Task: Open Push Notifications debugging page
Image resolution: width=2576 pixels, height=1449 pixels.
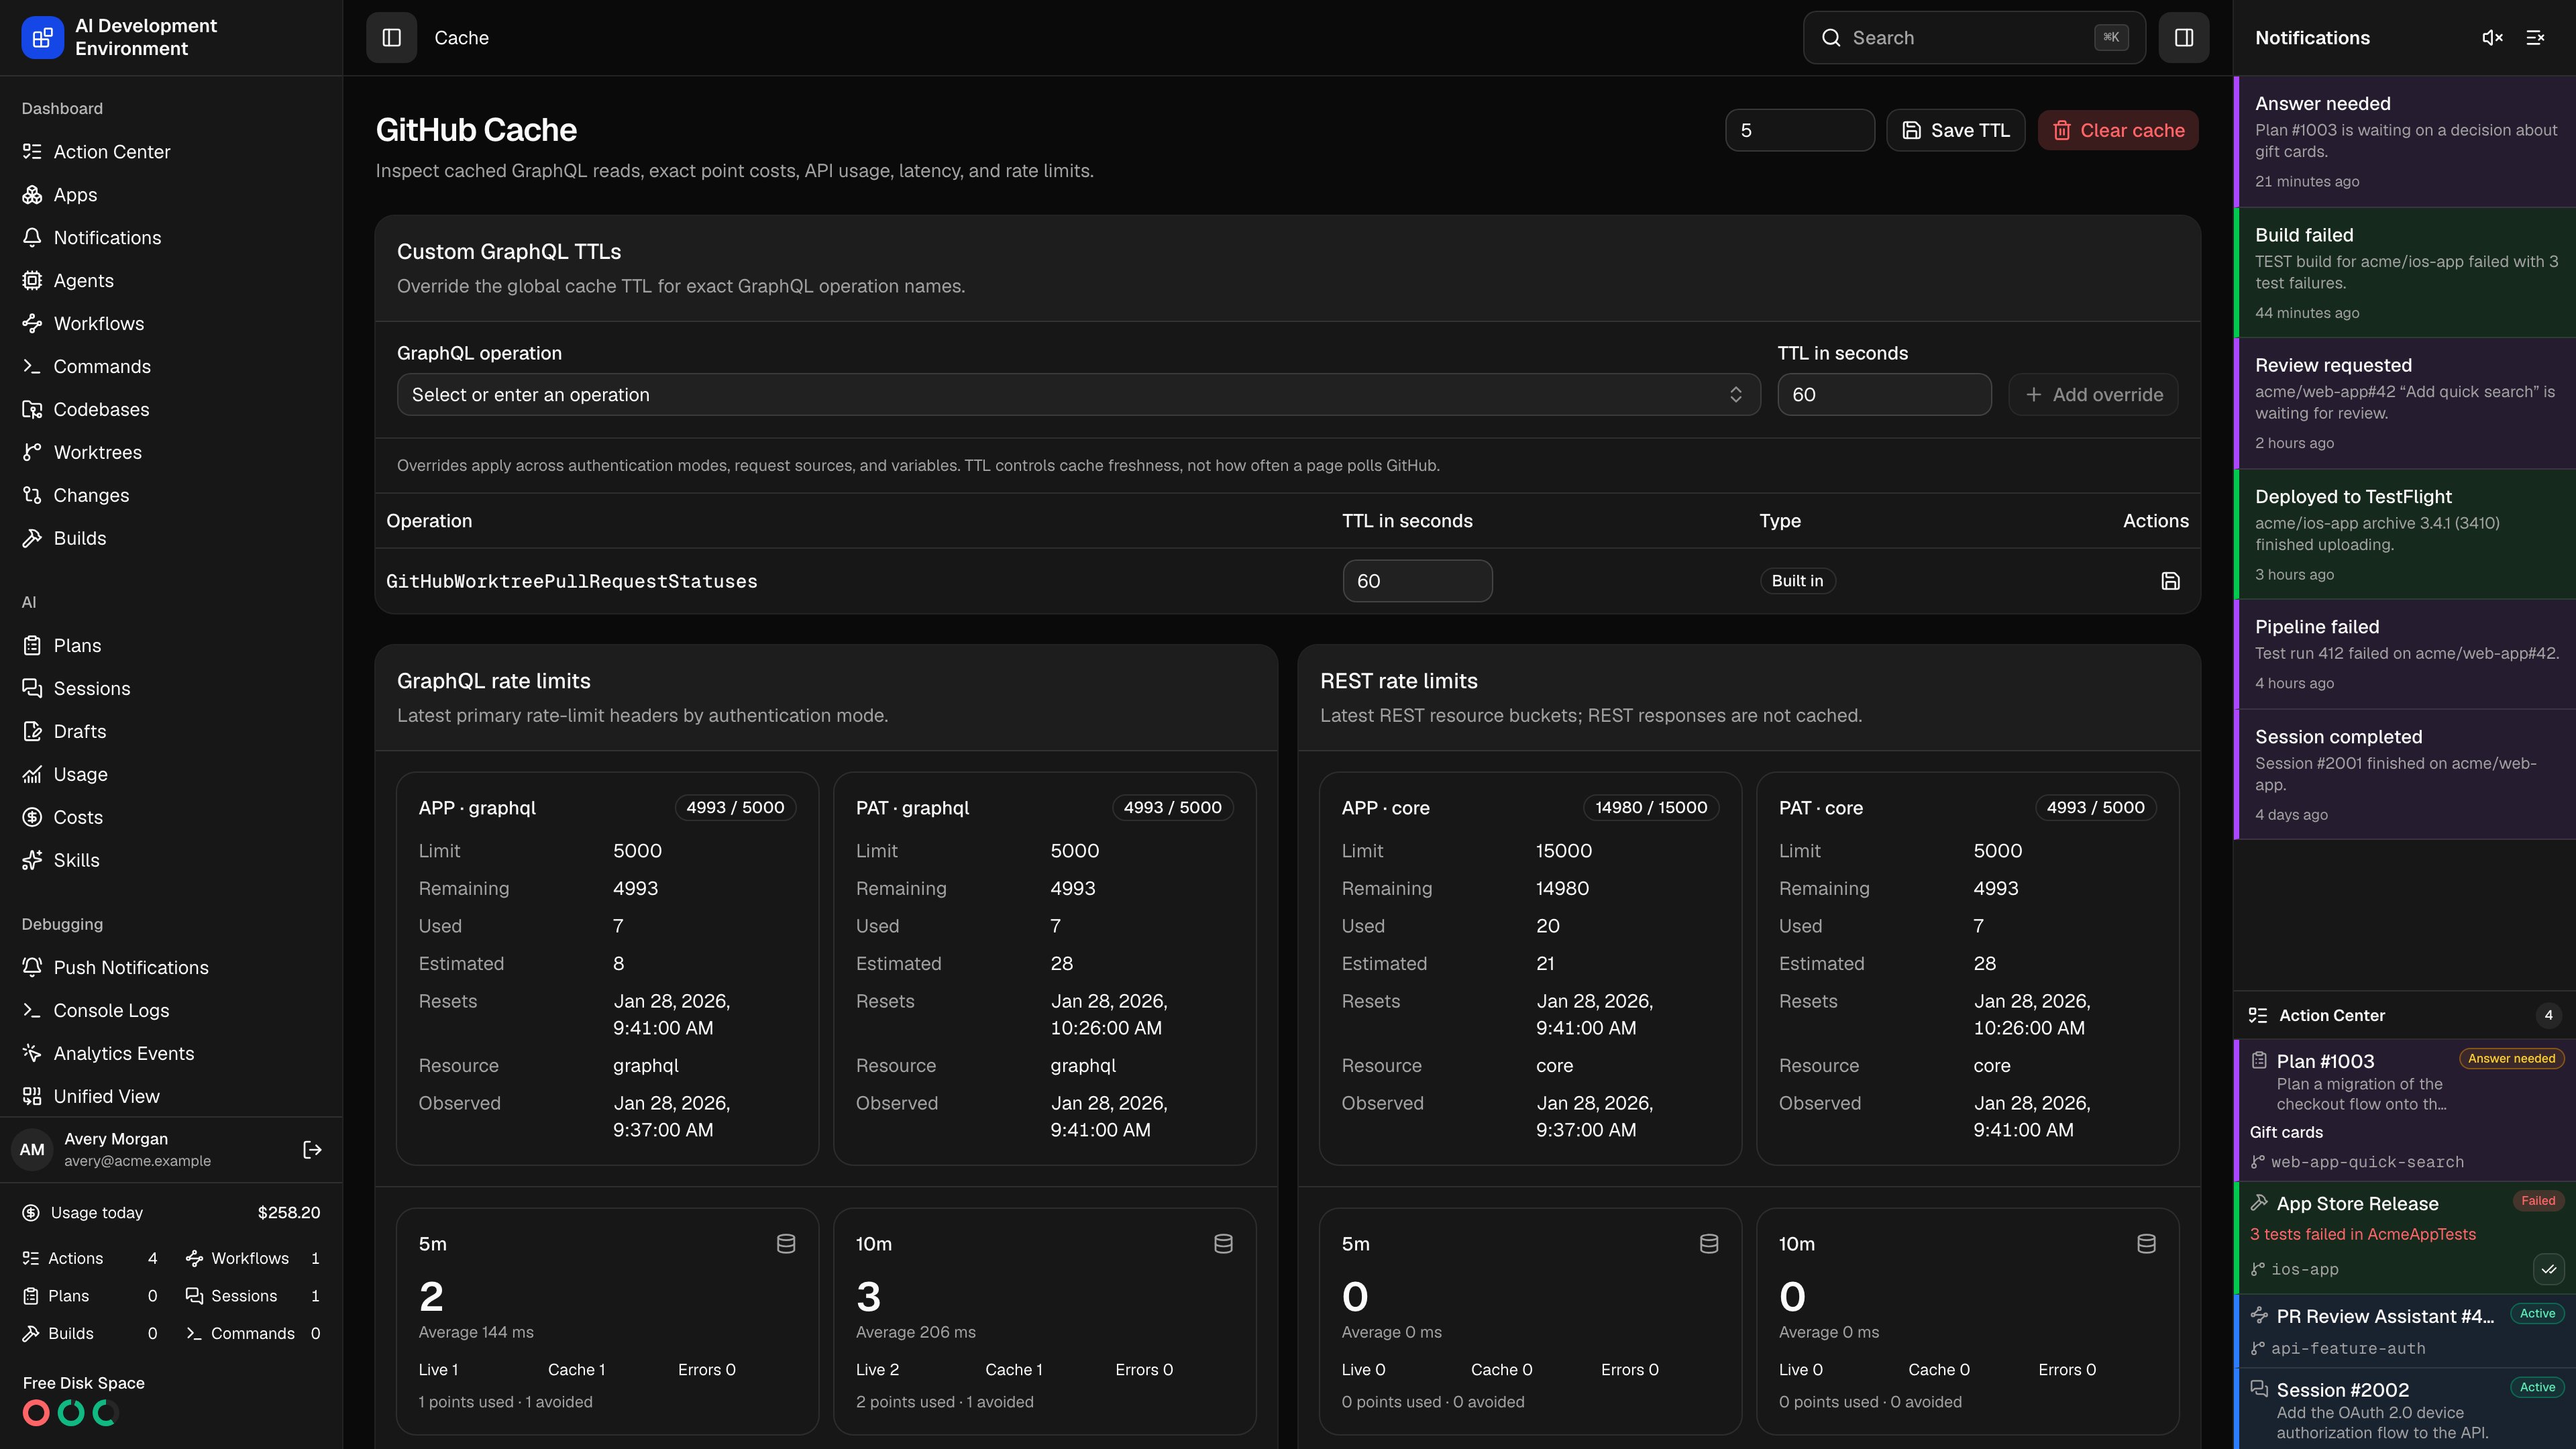Action: point(171,968)
